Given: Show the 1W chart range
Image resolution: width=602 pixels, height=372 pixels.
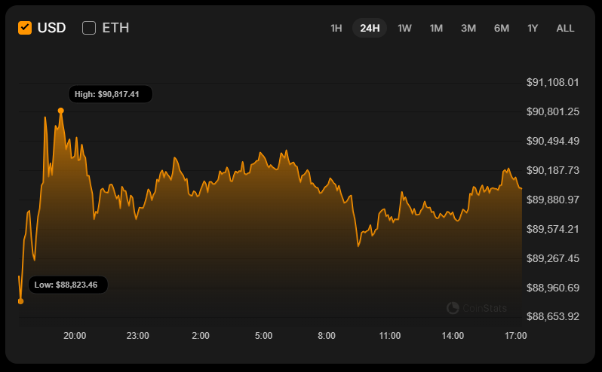Looking at the screenshot, I should click(404, 28).
